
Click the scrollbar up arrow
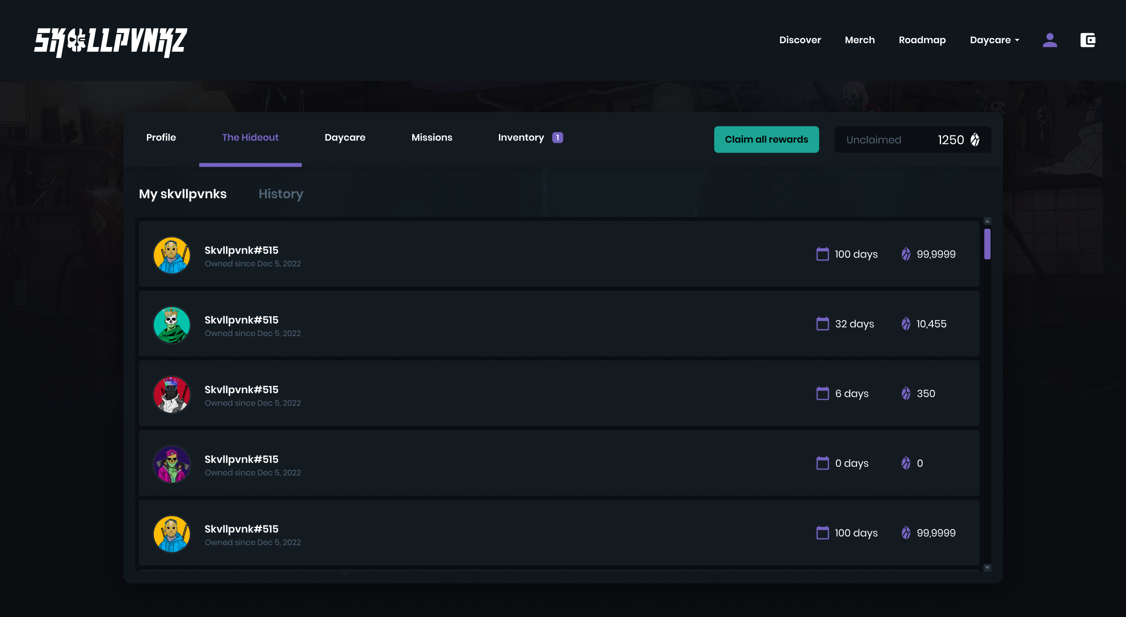tap(987, 221)
